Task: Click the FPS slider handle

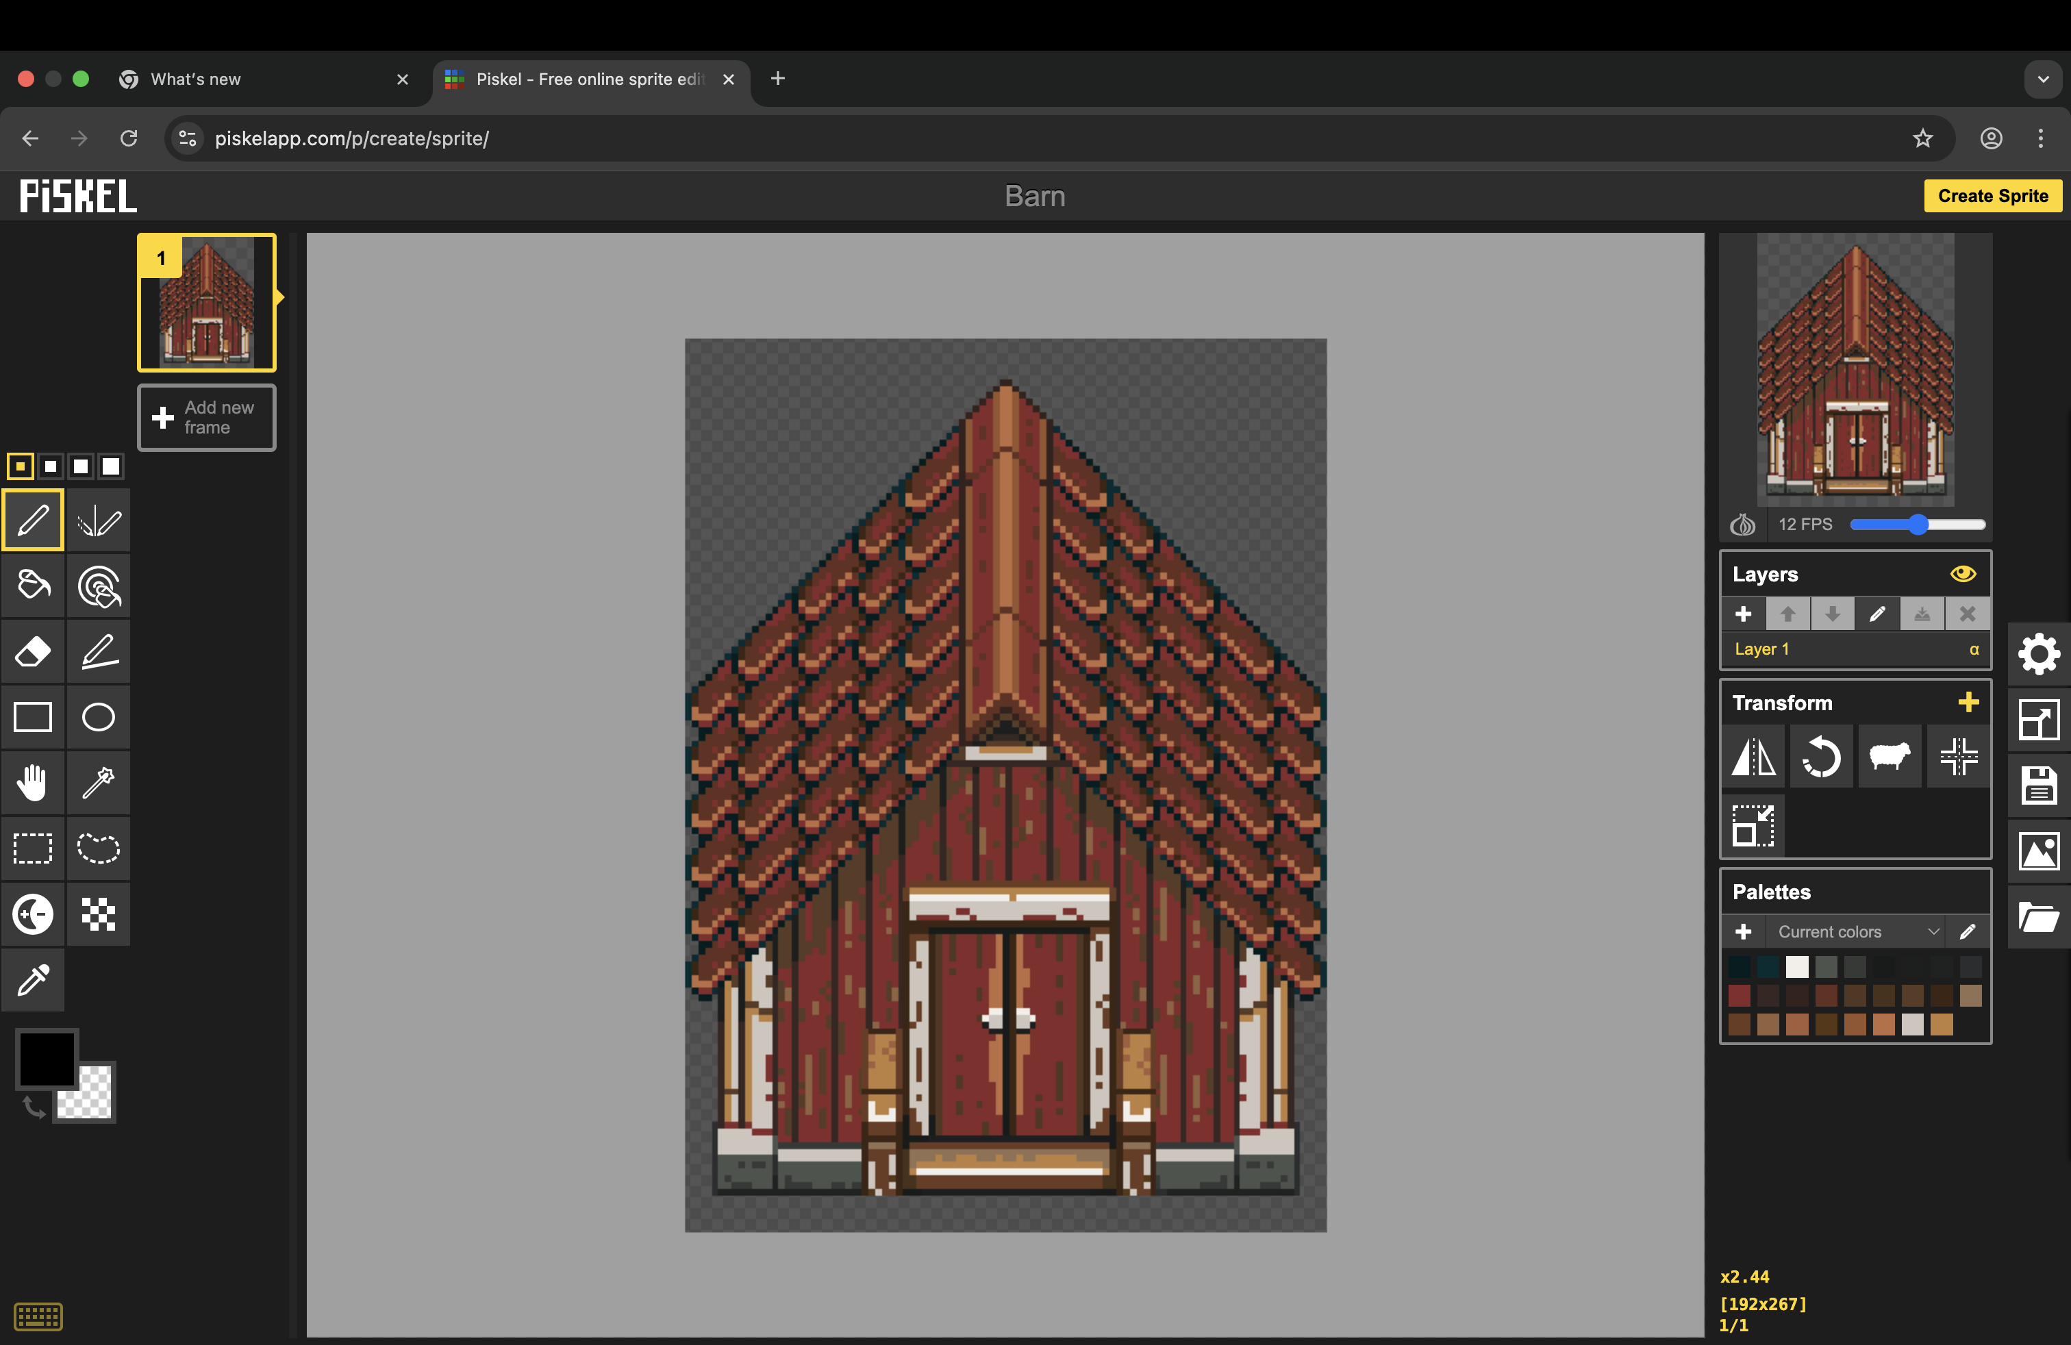Action: (1918, 525)
